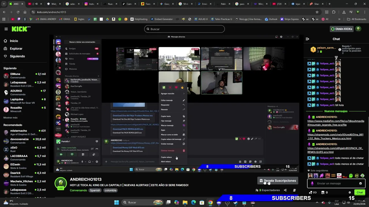
Task: Focus the Buscar search field on Kick
Action: [x=184, y=29]
